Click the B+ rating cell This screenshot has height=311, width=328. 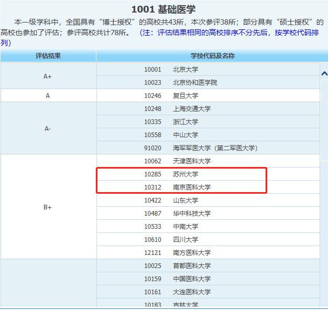click(48, 207)
